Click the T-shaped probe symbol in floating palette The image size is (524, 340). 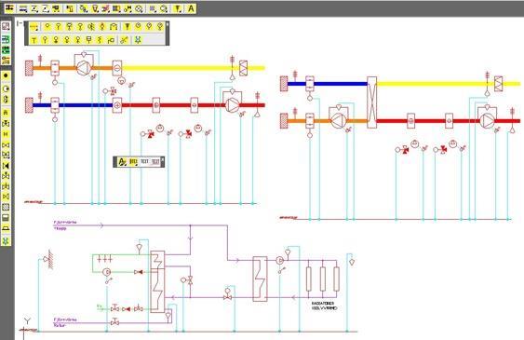(34, 40)
